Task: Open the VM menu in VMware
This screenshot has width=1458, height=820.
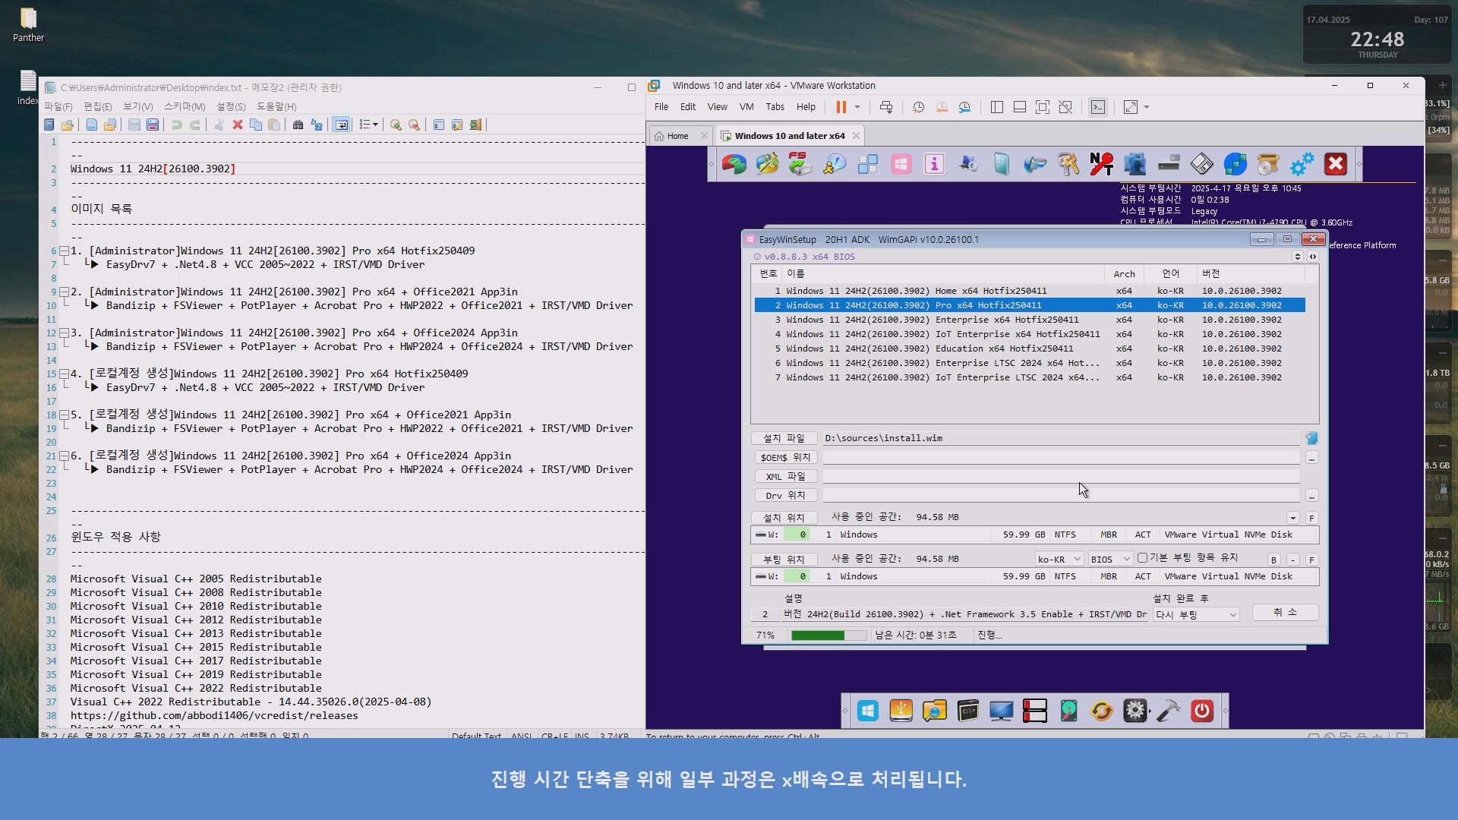Action: point(746,107)
